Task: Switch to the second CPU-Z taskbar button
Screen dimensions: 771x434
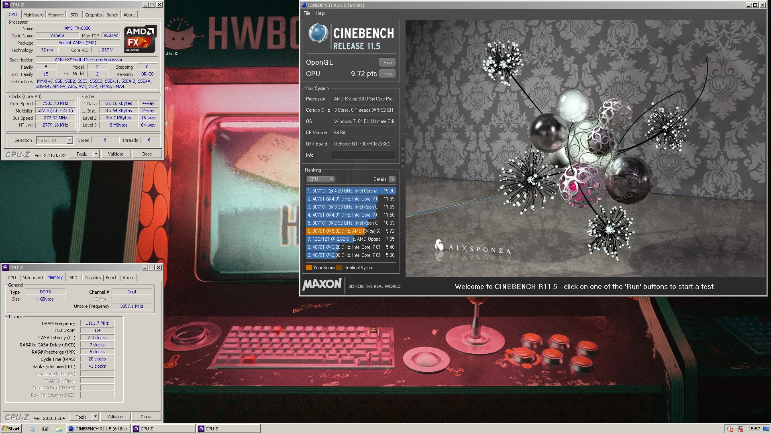Action: [228, 429]
